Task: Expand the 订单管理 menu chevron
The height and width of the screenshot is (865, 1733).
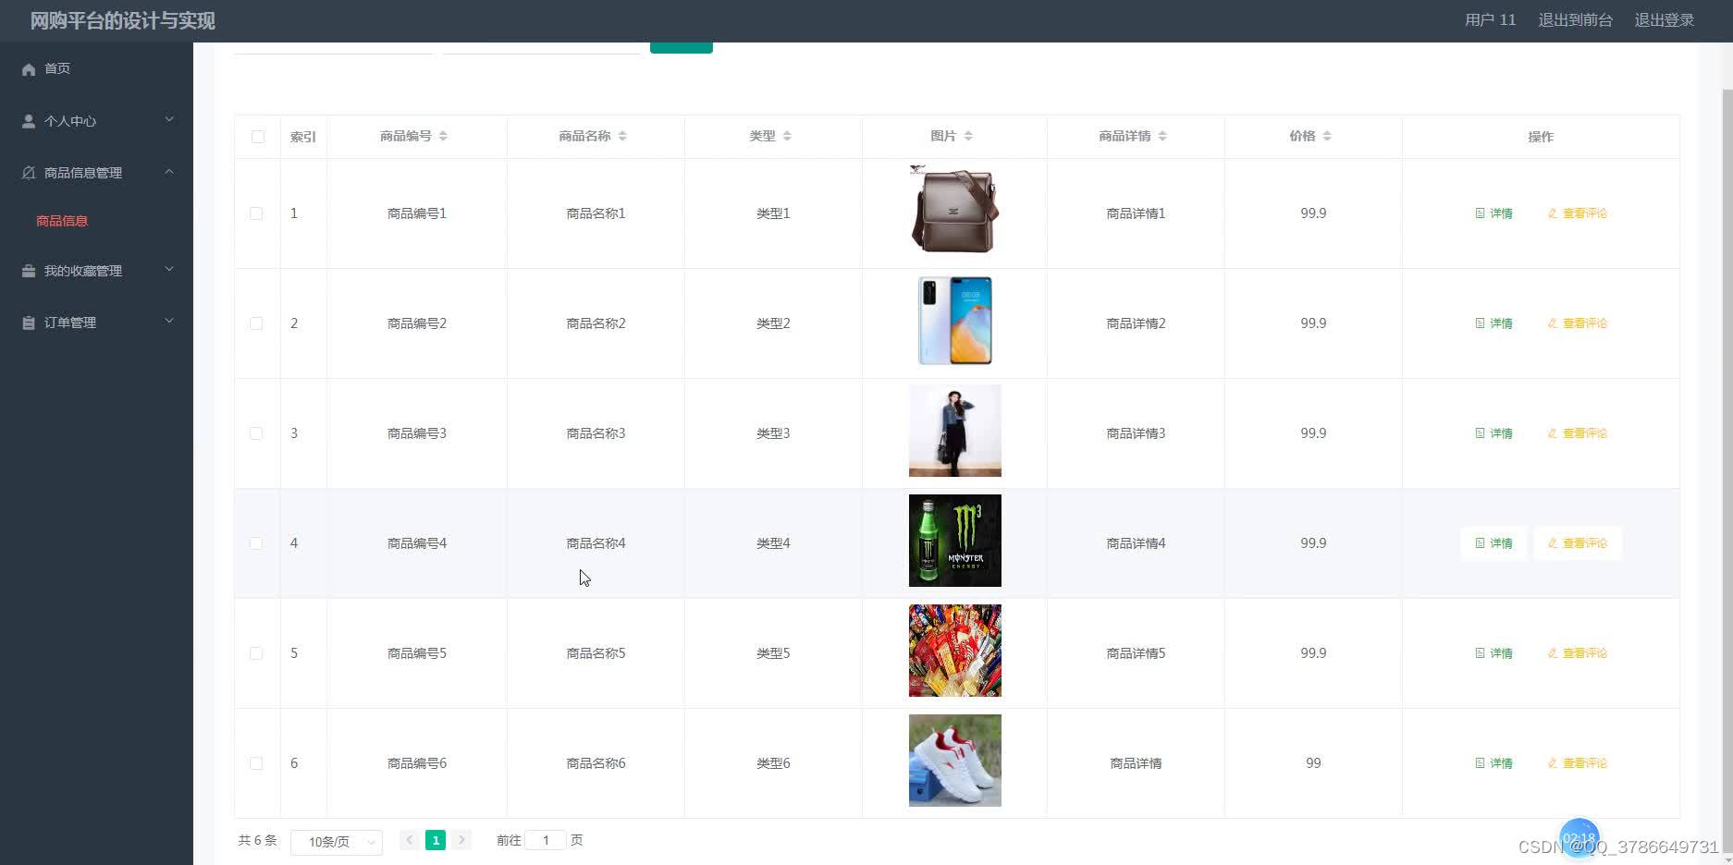Action: 169,322
